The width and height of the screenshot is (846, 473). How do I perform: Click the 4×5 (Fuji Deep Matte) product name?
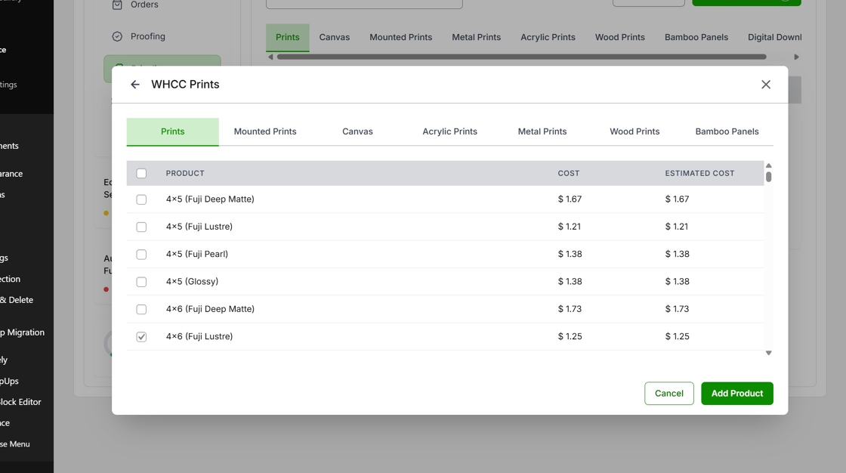pos(210,199)
